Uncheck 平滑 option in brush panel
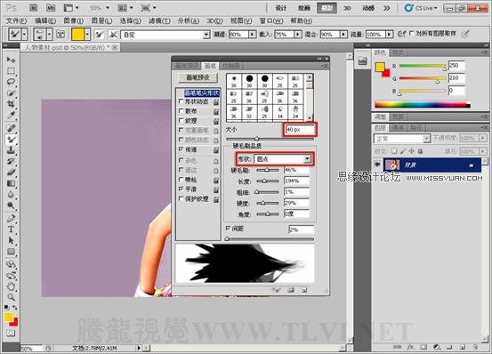The image size is (492, 354). [x=181, y=189]
